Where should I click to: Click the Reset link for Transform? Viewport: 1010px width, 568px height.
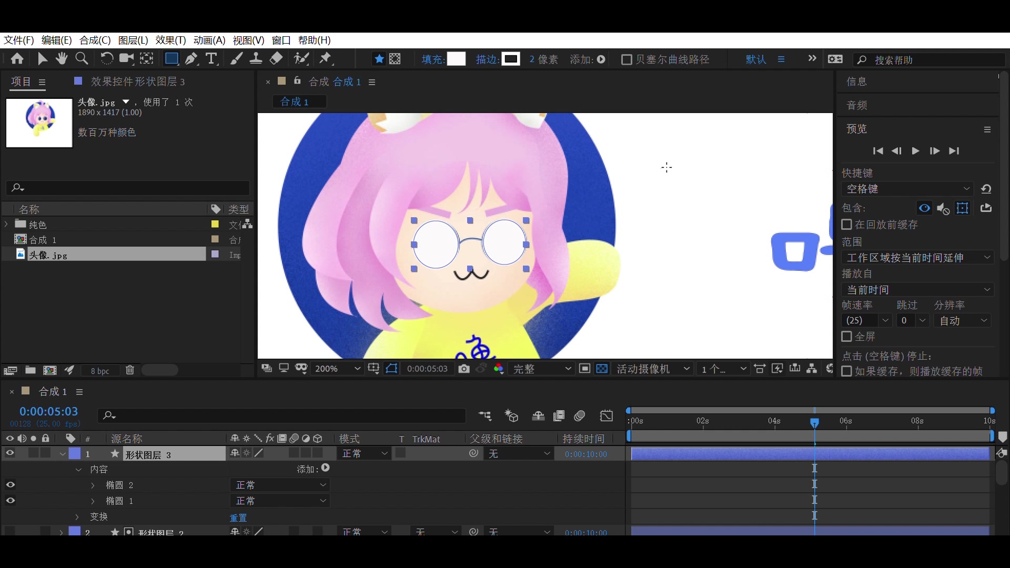(238, 518)
